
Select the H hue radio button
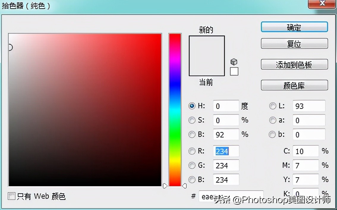pos(192,106)
